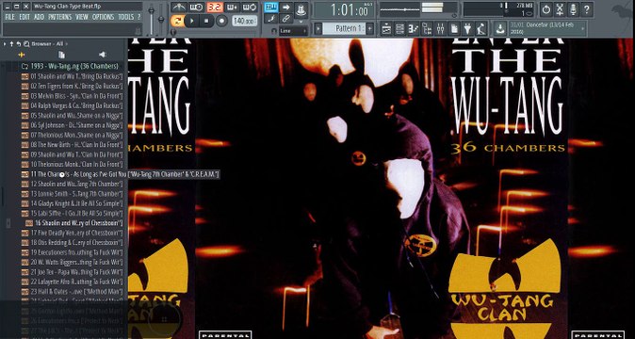Select sample 01 Shaolin and Wu Tang
Viewport: 635px width, 339px height.
click(x=72, y=76)
